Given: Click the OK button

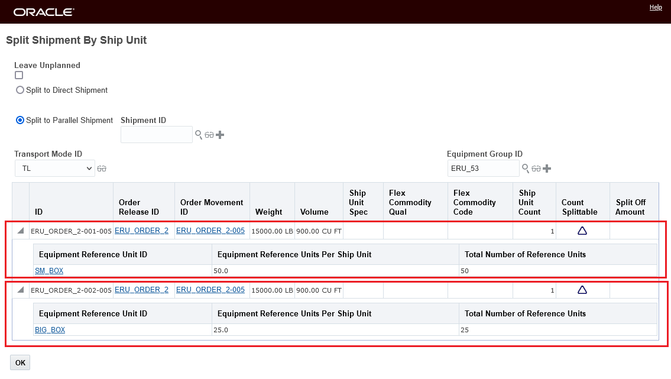Looking at the screenshot, I should [20, 363].
